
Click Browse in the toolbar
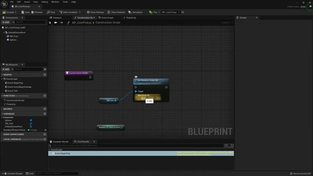pos(37,12)
